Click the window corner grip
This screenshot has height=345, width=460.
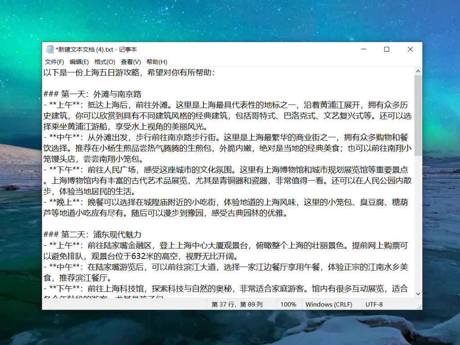tap(420, 307)
